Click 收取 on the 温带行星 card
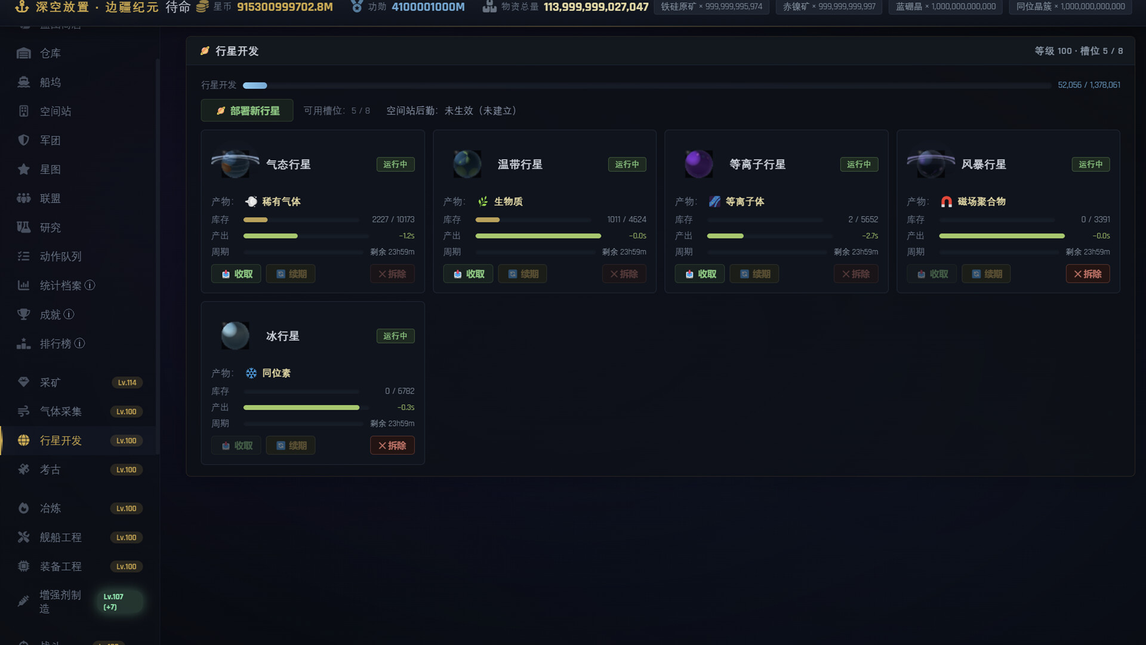The height and width of the screenshot is (645, 1146). tap(468, 274)
